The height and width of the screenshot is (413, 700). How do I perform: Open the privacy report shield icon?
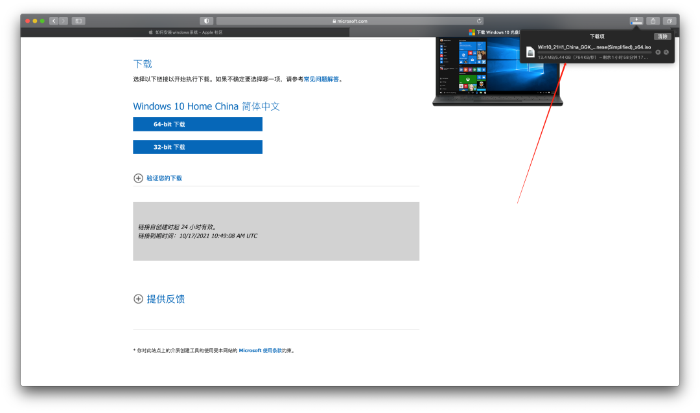(206, 21)
